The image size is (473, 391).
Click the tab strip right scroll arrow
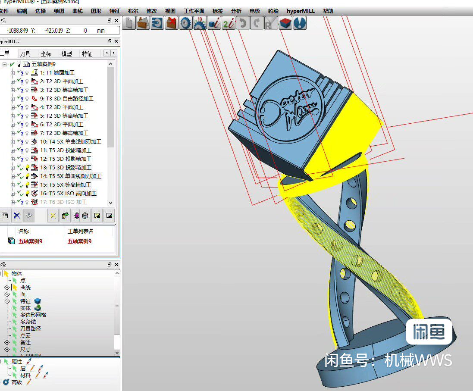pos(113,53)
